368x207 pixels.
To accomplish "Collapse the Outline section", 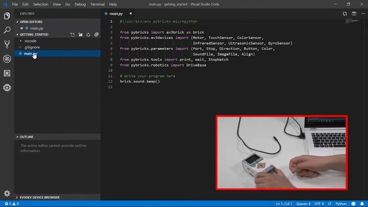I will coord(57,137).
